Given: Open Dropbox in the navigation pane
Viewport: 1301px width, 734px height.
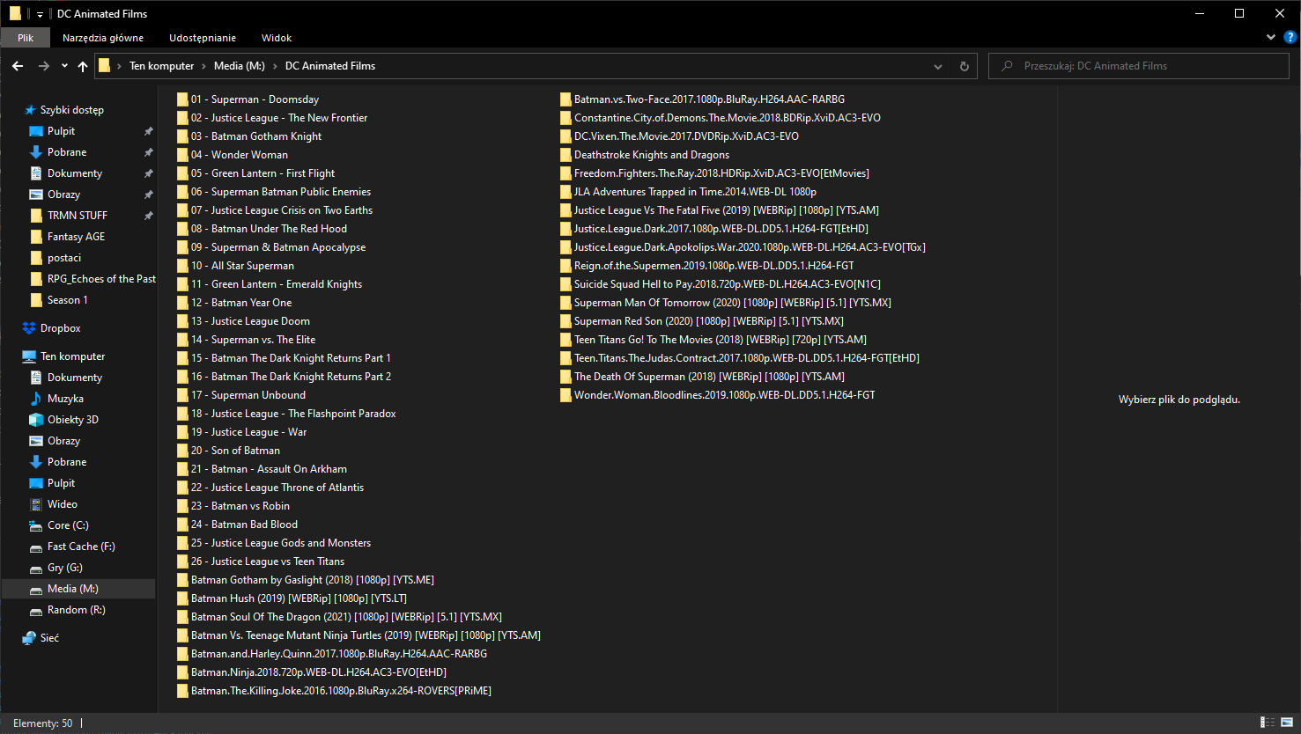Looking at the screenshot, I should tap(60, 328).
